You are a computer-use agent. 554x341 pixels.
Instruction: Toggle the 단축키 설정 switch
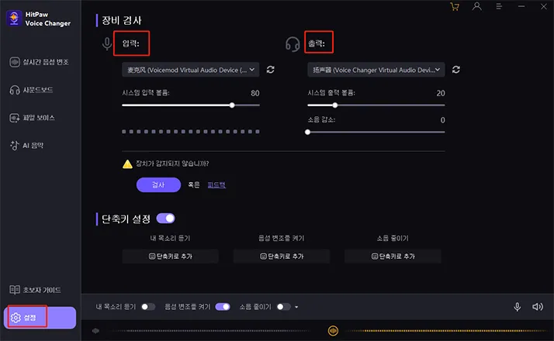pyautogui.click(x=166, y=219)
